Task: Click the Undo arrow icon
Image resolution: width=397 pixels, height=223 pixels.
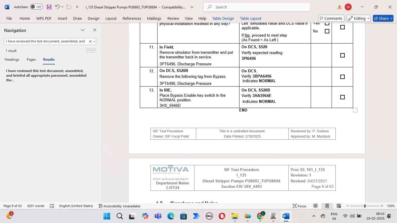Action: point(57,7)
